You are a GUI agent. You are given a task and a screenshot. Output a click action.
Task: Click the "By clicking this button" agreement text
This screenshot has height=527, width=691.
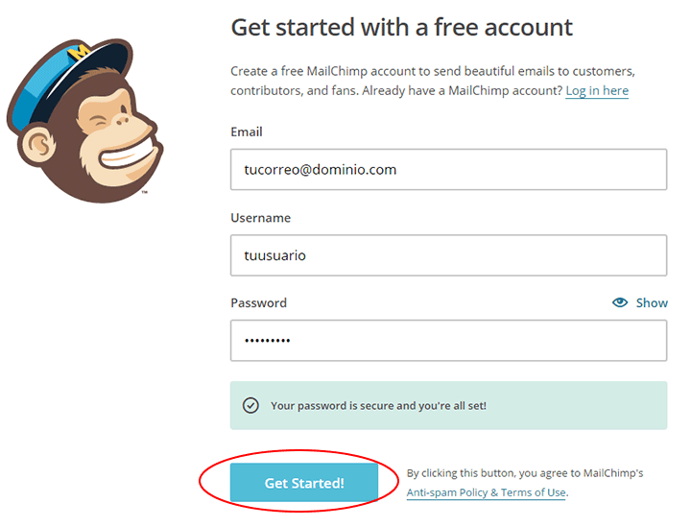[524, 473]
